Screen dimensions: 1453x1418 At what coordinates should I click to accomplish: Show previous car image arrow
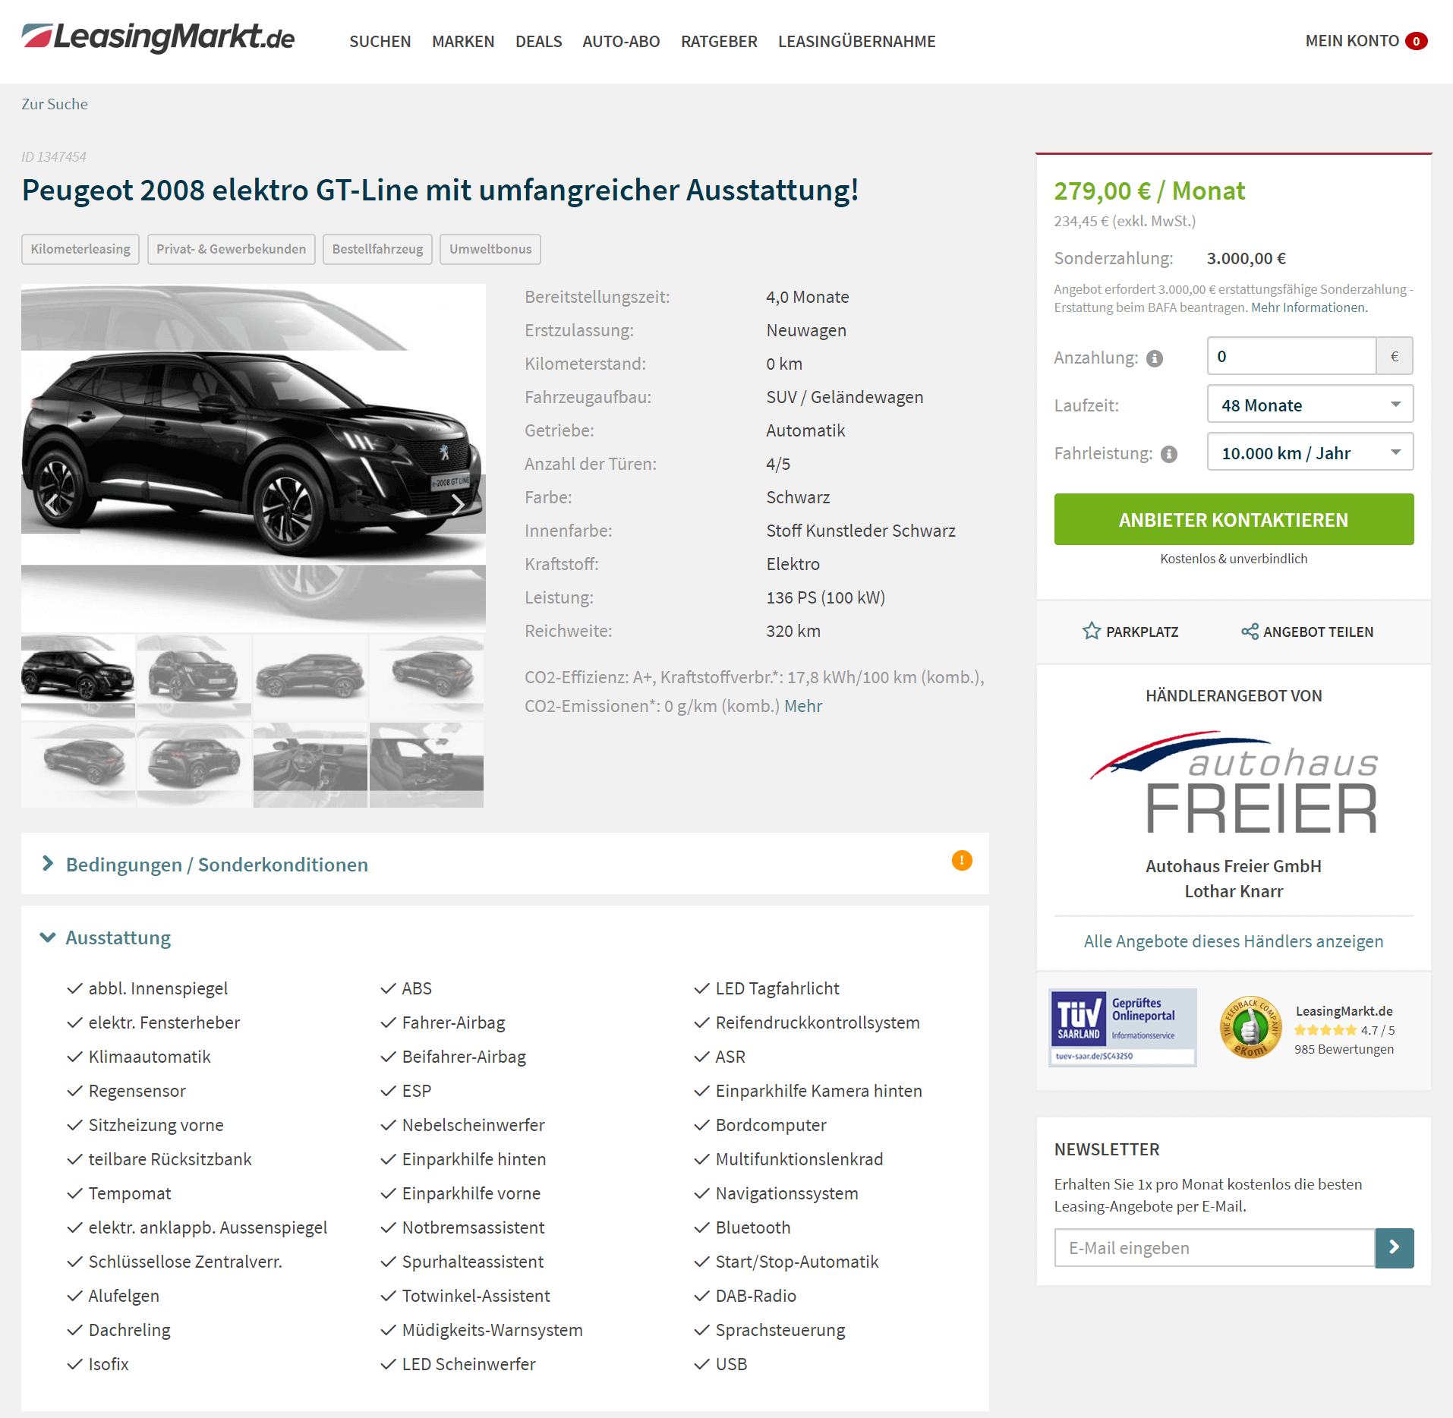pos(52,504)
